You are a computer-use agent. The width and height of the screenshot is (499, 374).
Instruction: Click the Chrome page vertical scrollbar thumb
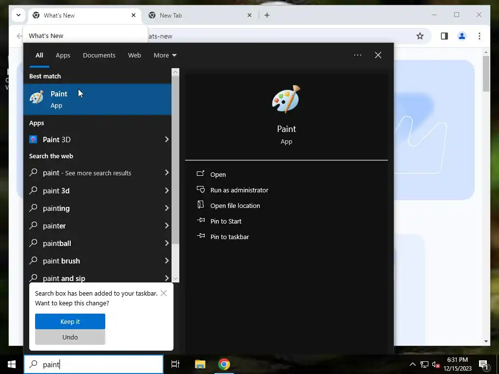[x=486, y=74]
